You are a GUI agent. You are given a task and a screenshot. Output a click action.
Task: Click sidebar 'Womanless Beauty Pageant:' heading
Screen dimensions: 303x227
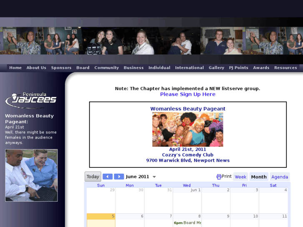click(29, 119)
